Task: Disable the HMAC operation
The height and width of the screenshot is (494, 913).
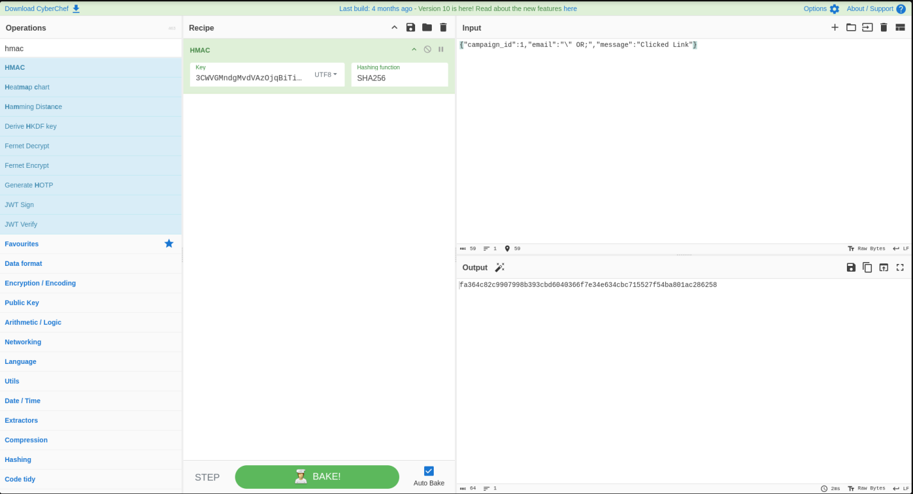Action: (427, 49)
